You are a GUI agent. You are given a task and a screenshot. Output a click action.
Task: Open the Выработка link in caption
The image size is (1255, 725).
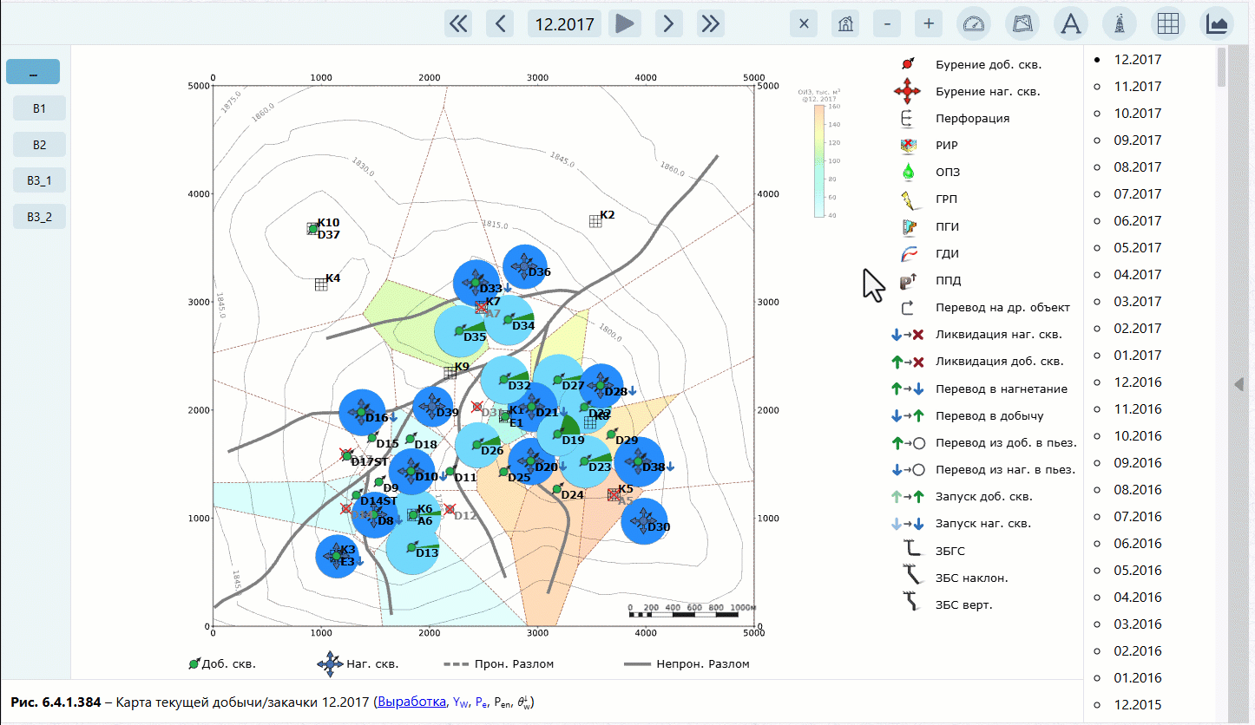click(x=411, y=702)
